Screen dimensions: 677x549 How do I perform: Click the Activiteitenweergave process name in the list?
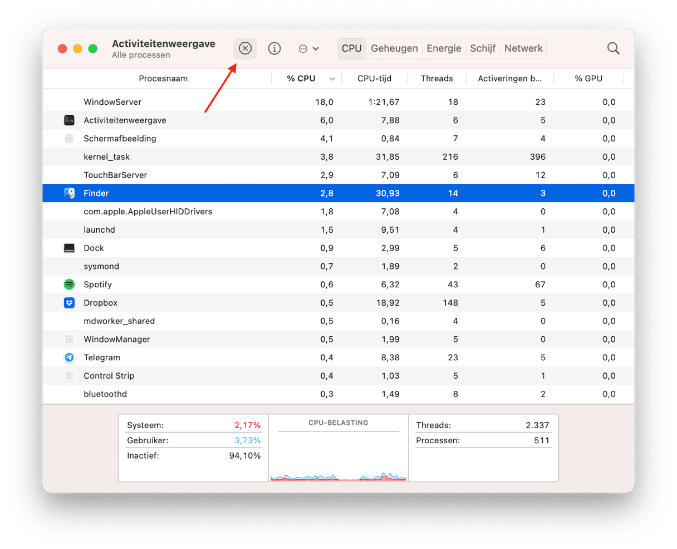[x=125, y=120]
